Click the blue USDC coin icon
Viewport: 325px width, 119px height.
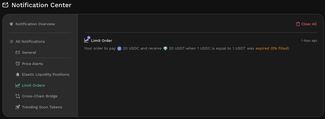tap(119, 48)
